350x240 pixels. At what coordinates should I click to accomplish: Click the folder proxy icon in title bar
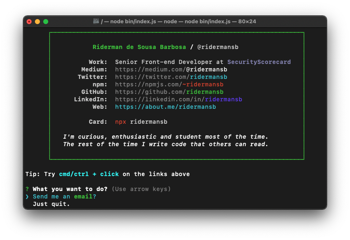(96, 22)
